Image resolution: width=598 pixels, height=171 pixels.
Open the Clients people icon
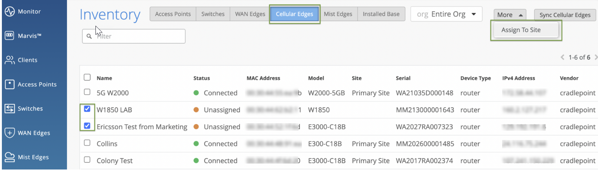click(10, 60)
